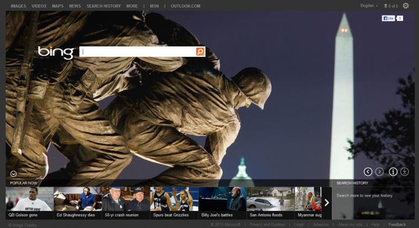Collapse the Popular Now bar chevron

[x=13, y=174]
